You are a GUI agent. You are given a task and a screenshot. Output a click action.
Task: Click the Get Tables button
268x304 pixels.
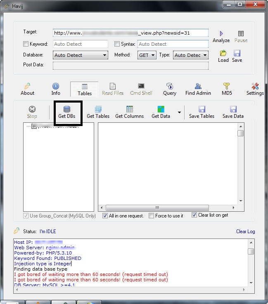pyautogui.click(x=98, y=112)
